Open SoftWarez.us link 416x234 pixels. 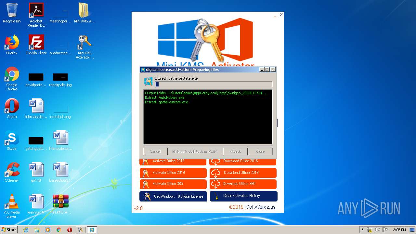(x=261, y=207)
